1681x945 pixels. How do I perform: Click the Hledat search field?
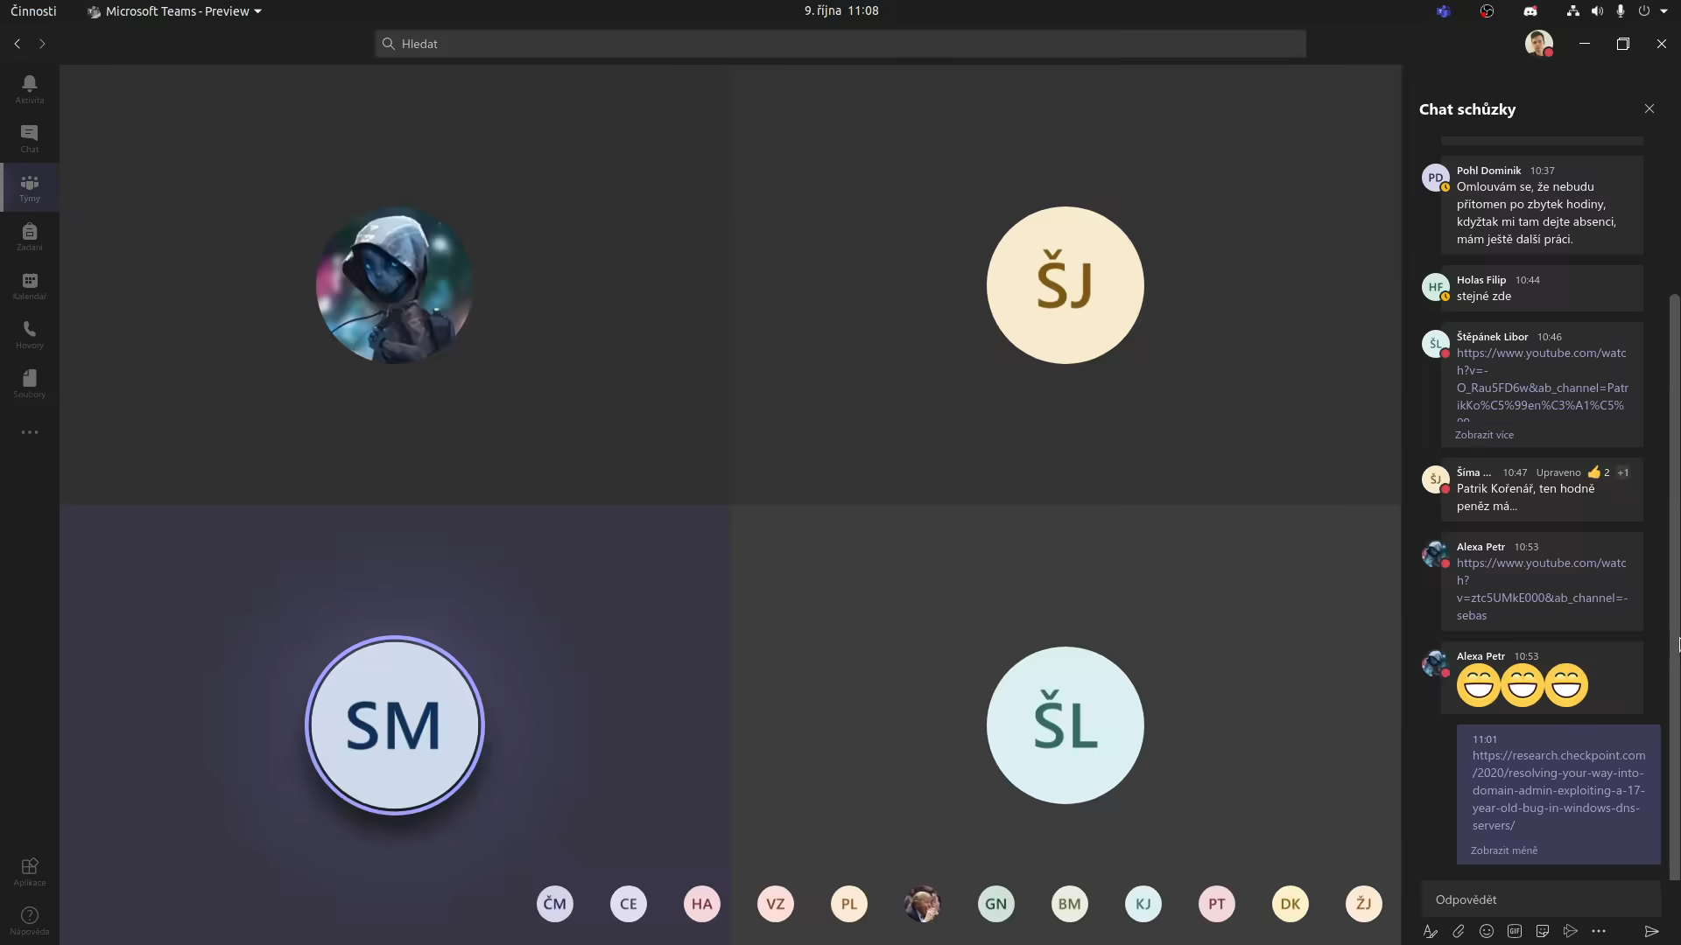840,44
